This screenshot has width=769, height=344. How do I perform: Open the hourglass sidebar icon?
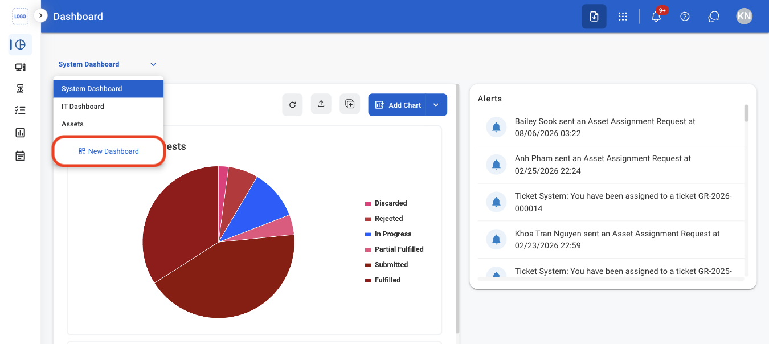(21, 89)
